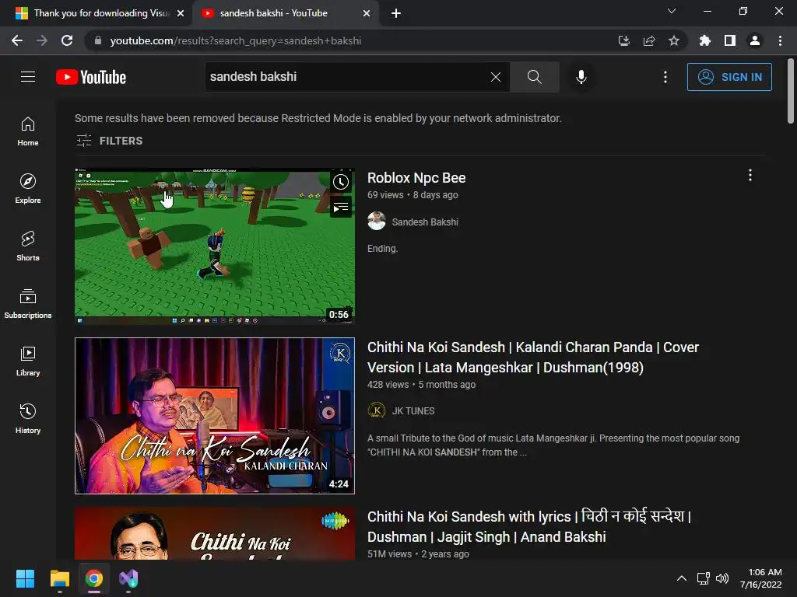Click the page vertical scrollbar

coord(791,92)
